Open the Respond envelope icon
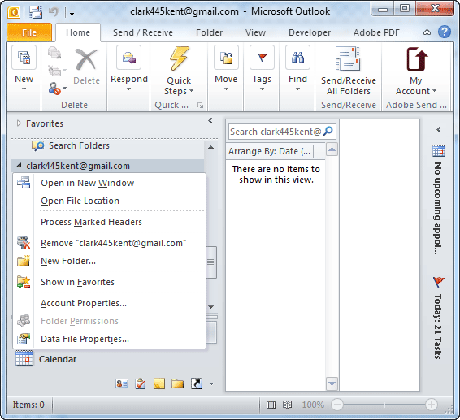Image resolution: width=460 pixels, height=420 pixels. click(128, 58)
